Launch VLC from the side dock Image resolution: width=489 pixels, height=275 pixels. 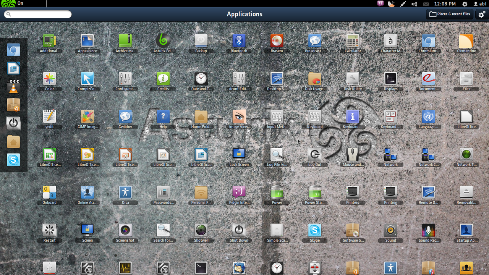pyautogui.click(x=13, y=87)
